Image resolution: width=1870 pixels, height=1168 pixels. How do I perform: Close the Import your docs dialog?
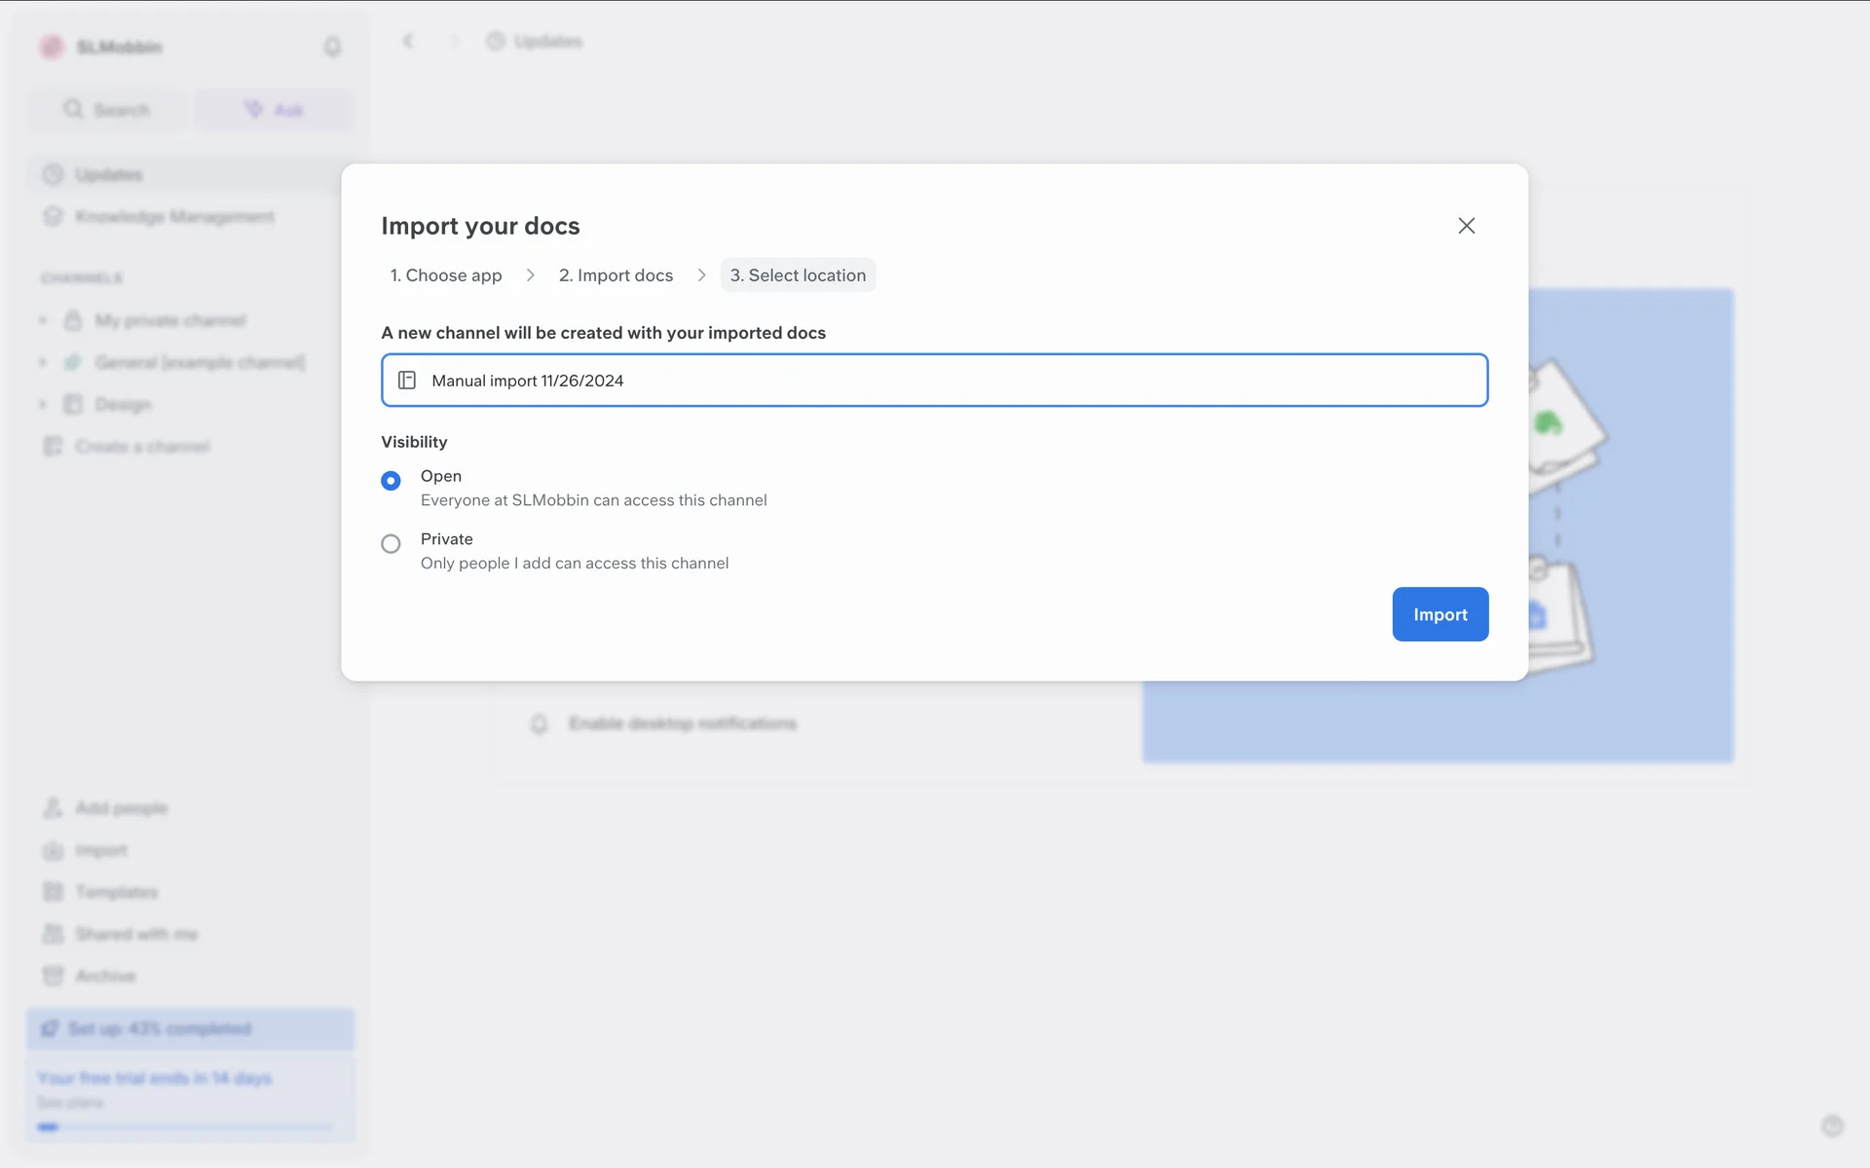point(1466,226)
